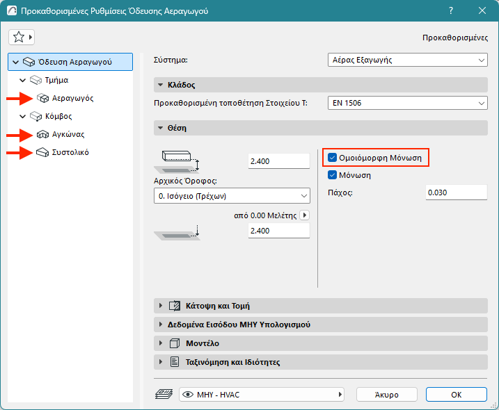
Task: Select Κόμβος in the tree
Action: [x=58, y=116]
